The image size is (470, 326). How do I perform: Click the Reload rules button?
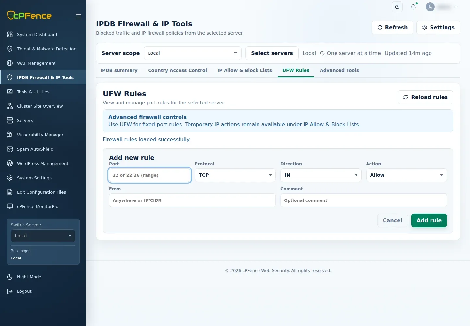click(425, 97)
